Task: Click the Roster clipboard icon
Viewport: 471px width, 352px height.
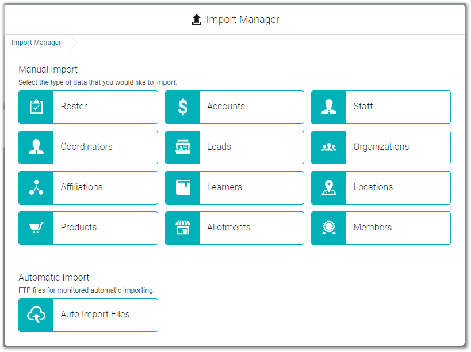Action: (36, 107)
